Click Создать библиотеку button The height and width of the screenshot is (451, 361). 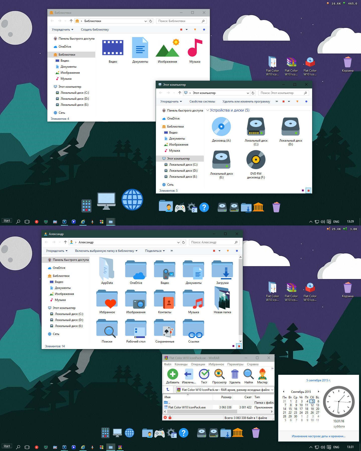(95, 30)
